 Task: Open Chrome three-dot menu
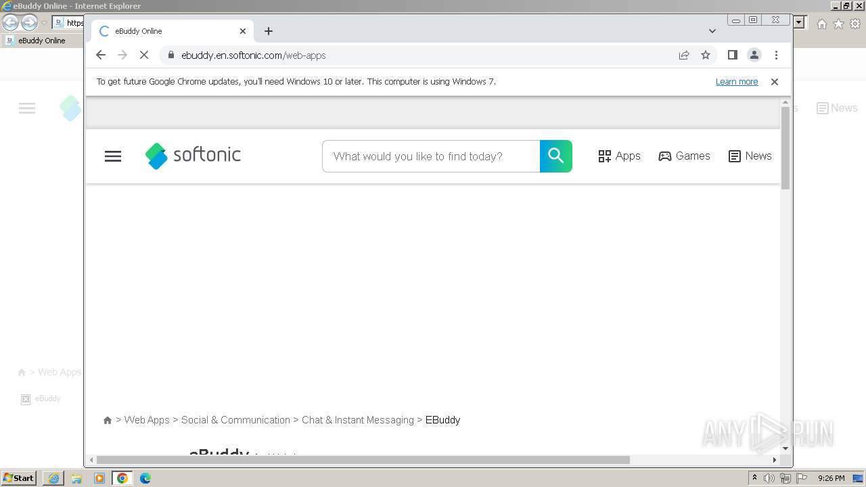pyautogui.click(x=776, y=55)
